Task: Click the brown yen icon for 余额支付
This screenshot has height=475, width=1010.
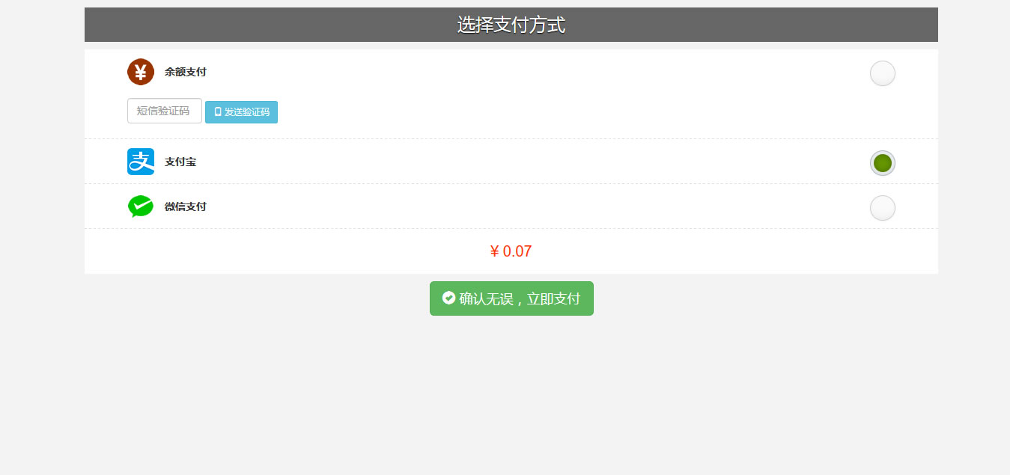Action: [141, 72]
